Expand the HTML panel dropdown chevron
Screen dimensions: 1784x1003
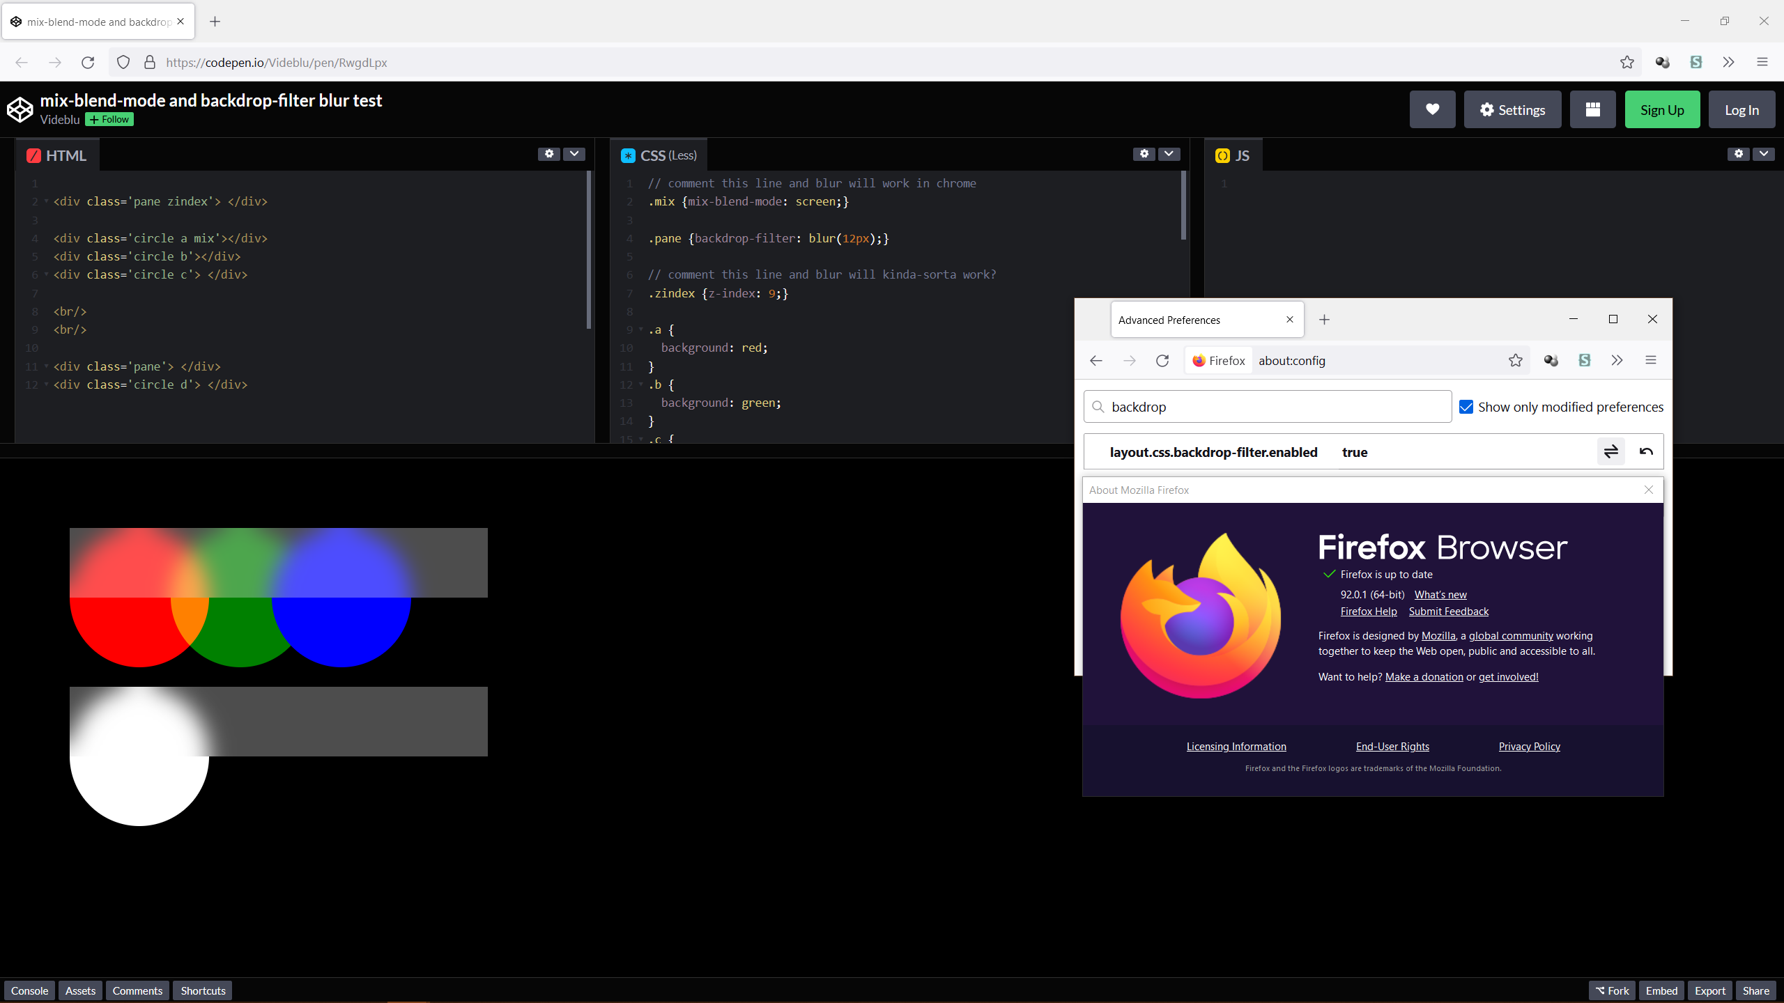click(574, 154)
